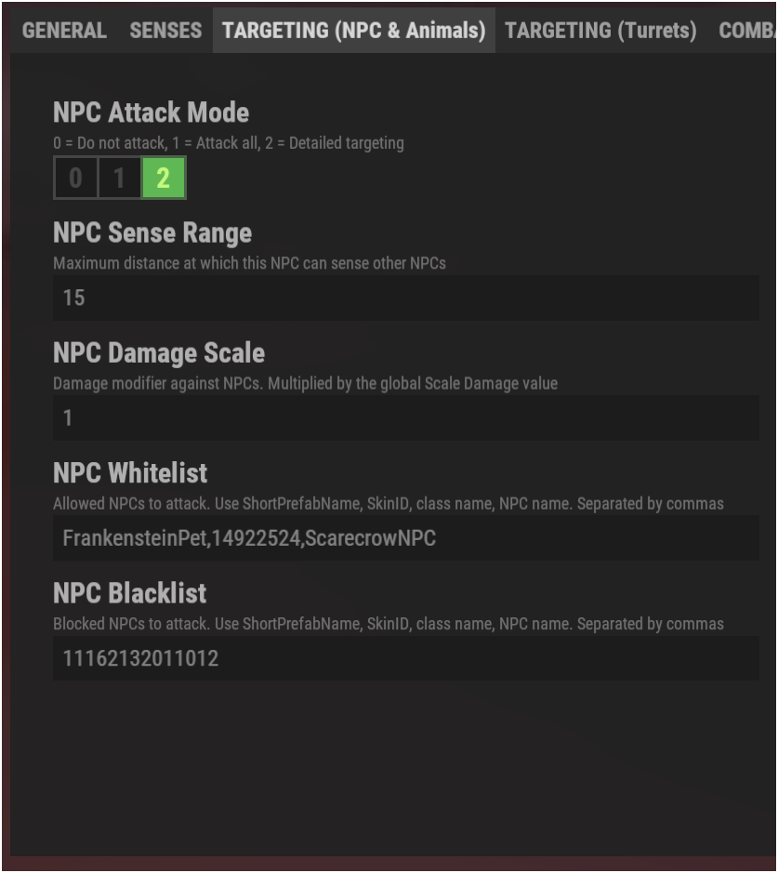Switch to the SENSES tab
This screenshot has width=778, height=873.
point(165,30)
